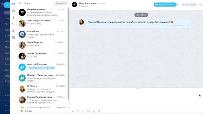Viewport: 203px width, 114px height.
Task: Open the Галина Попова (это вы) chat
Action: (x=42, y=100)
